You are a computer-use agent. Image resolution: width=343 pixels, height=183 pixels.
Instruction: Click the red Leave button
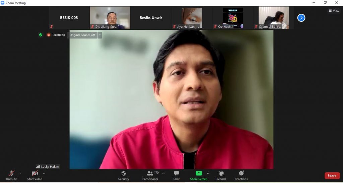(332, 176)
